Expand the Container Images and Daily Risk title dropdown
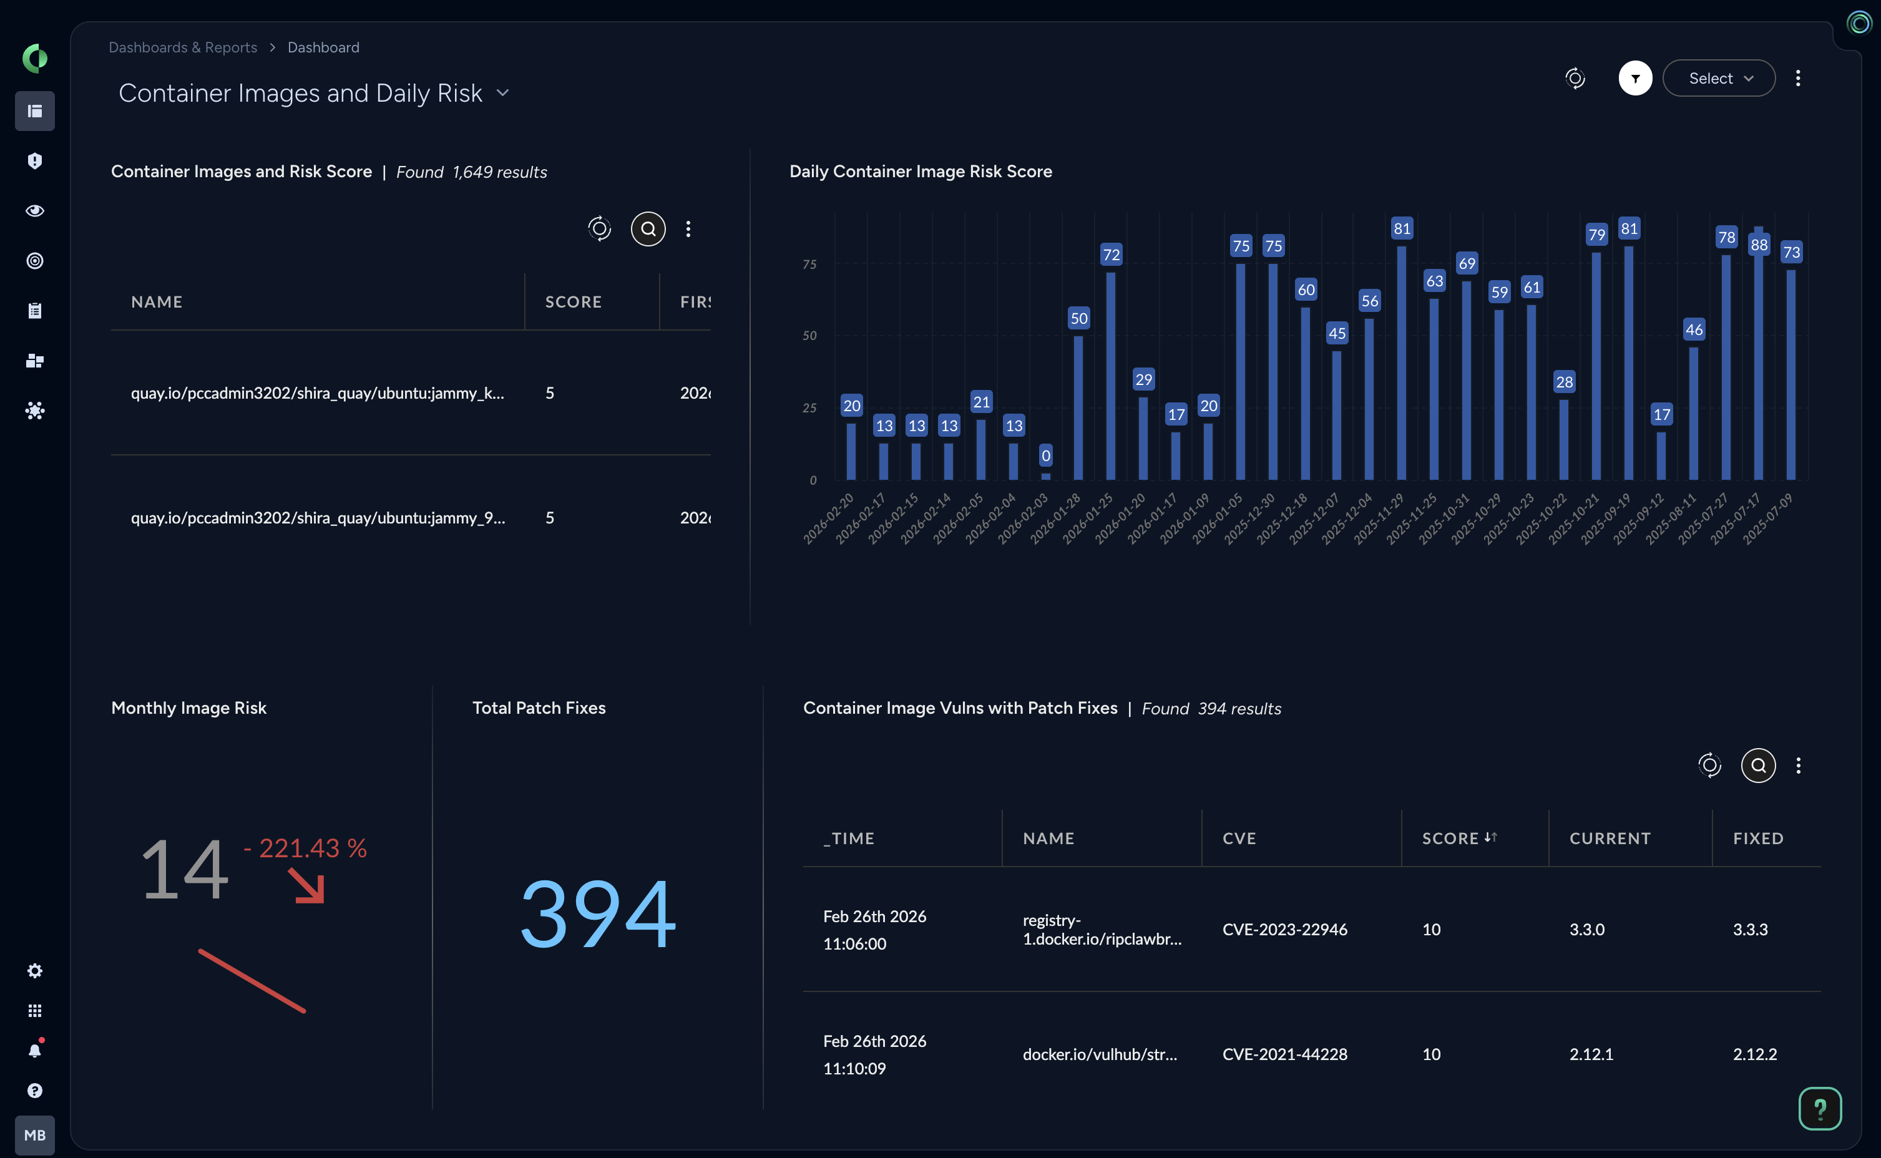 503,93
